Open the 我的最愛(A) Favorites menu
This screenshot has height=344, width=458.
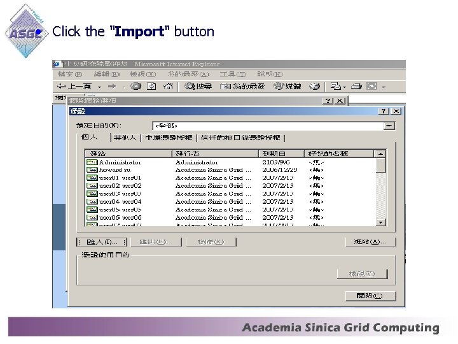189,74
